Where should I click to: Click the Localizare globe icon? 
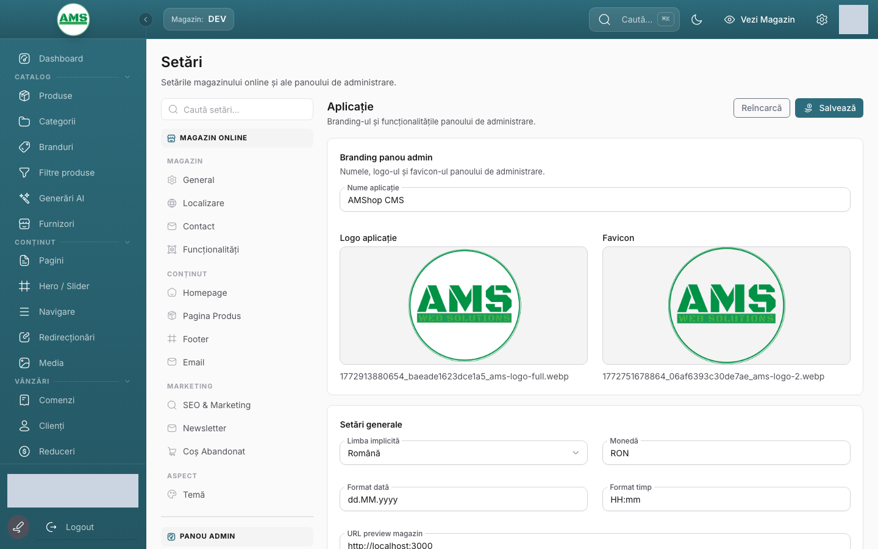coord(172,203)
